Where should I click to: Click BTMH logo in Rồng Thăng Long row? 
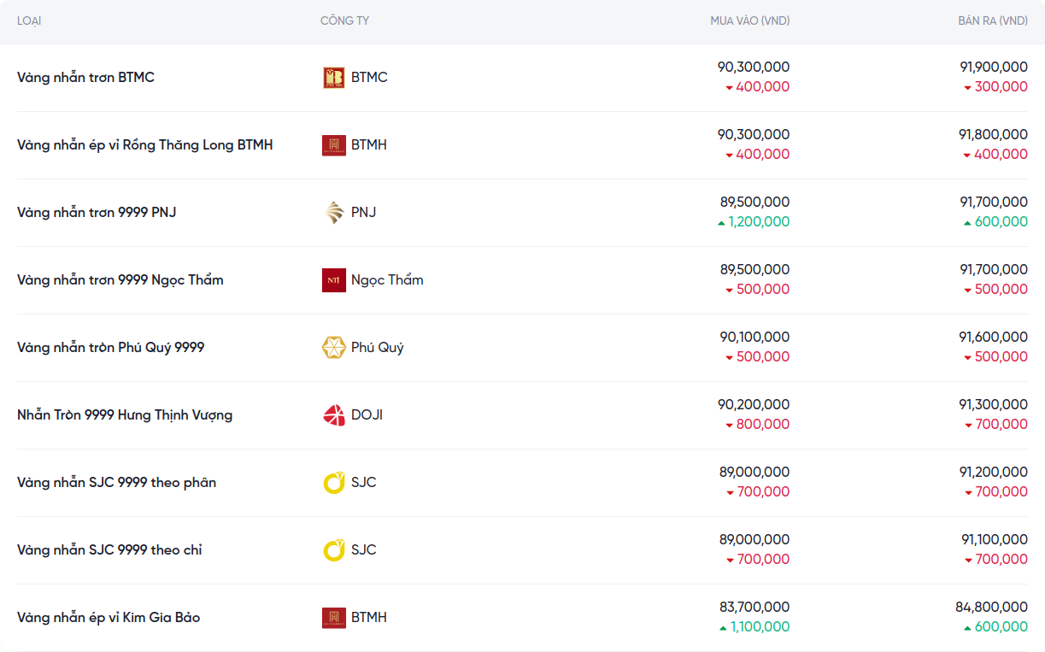point(333,145)
